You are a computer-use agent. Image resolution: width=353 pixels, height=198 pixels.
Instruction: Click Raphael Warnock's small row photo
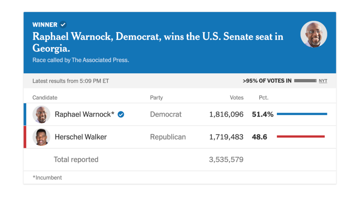41,114
